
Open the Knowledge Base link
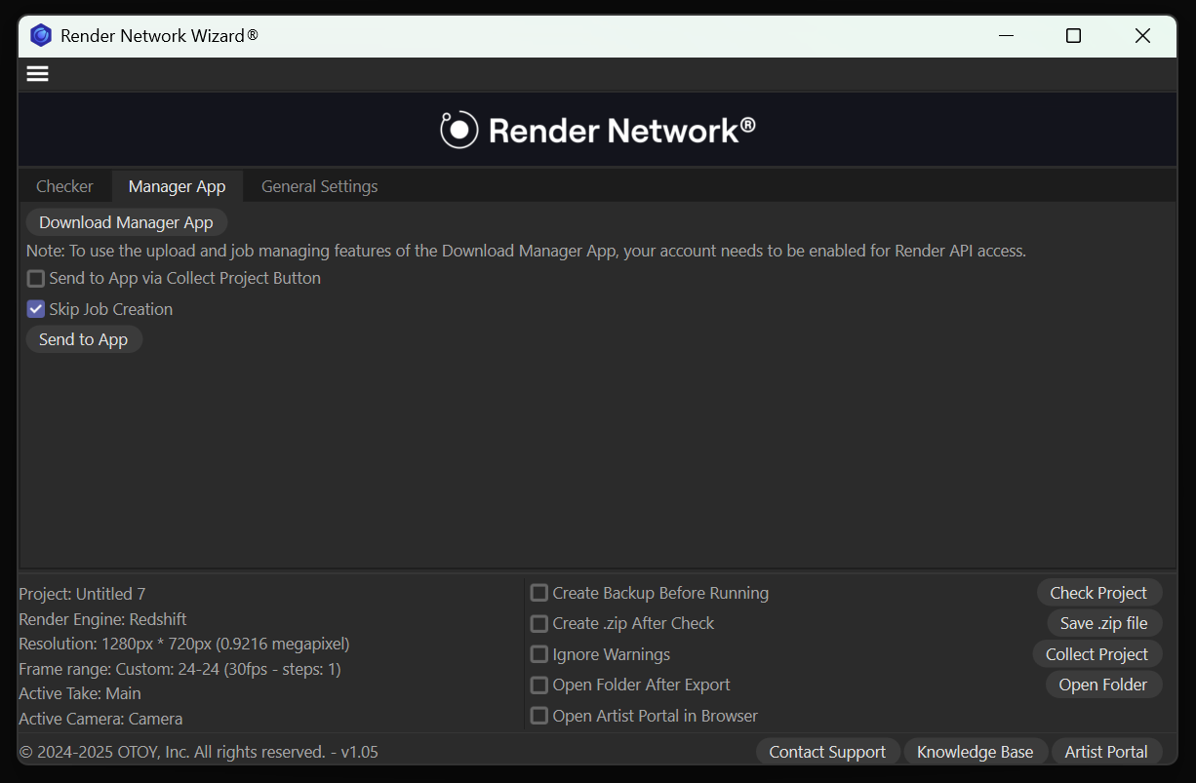975,752
